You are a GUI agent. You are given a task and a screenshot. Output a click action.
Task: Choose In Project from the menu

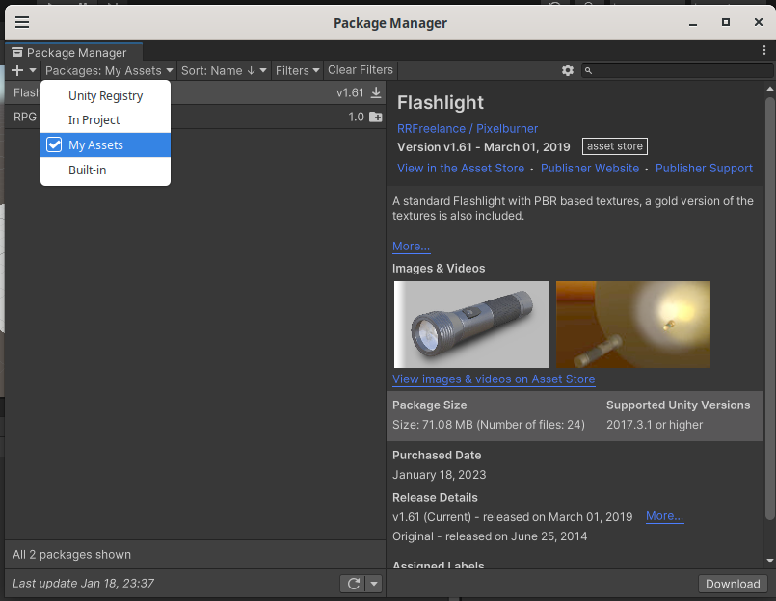94,119
